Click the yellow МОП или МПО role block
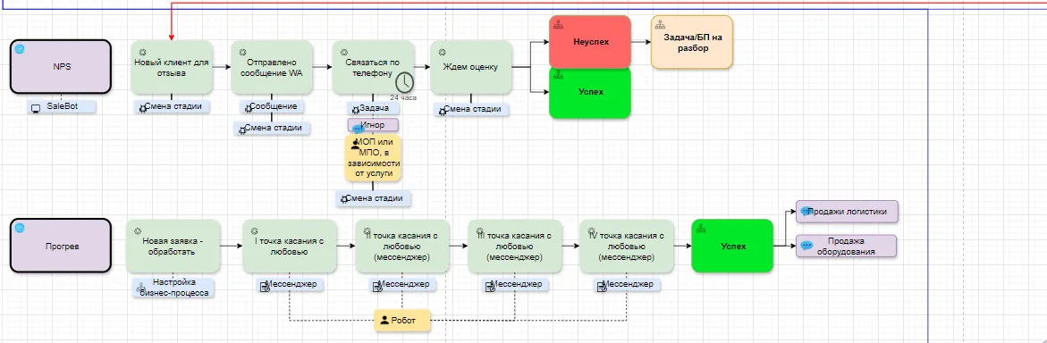1047x343 pixels. [x=373, y=158]
